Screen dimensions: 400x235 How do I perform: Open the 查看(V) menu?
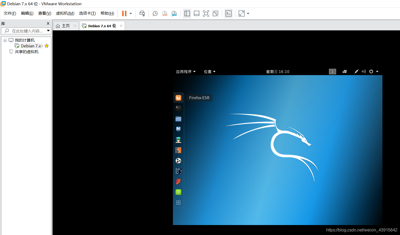(x=45, y=13)
